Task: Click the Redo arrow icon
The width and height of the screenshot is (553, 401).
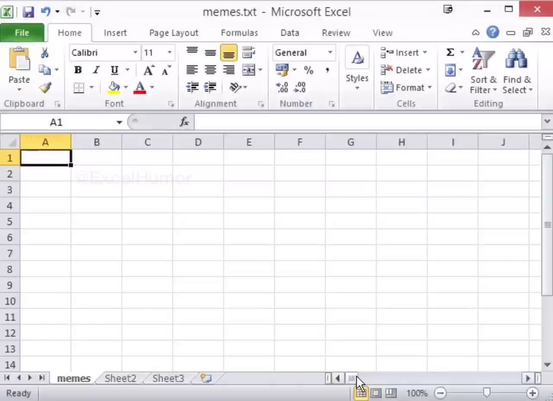Action: [71, 12]
